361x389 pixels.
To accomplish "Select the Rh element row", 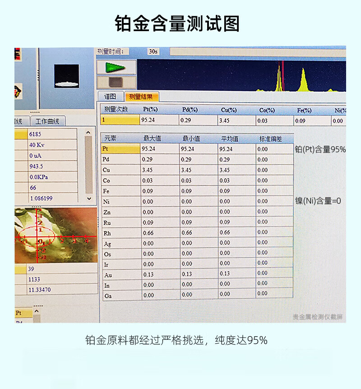I will (x=197, y=233).
